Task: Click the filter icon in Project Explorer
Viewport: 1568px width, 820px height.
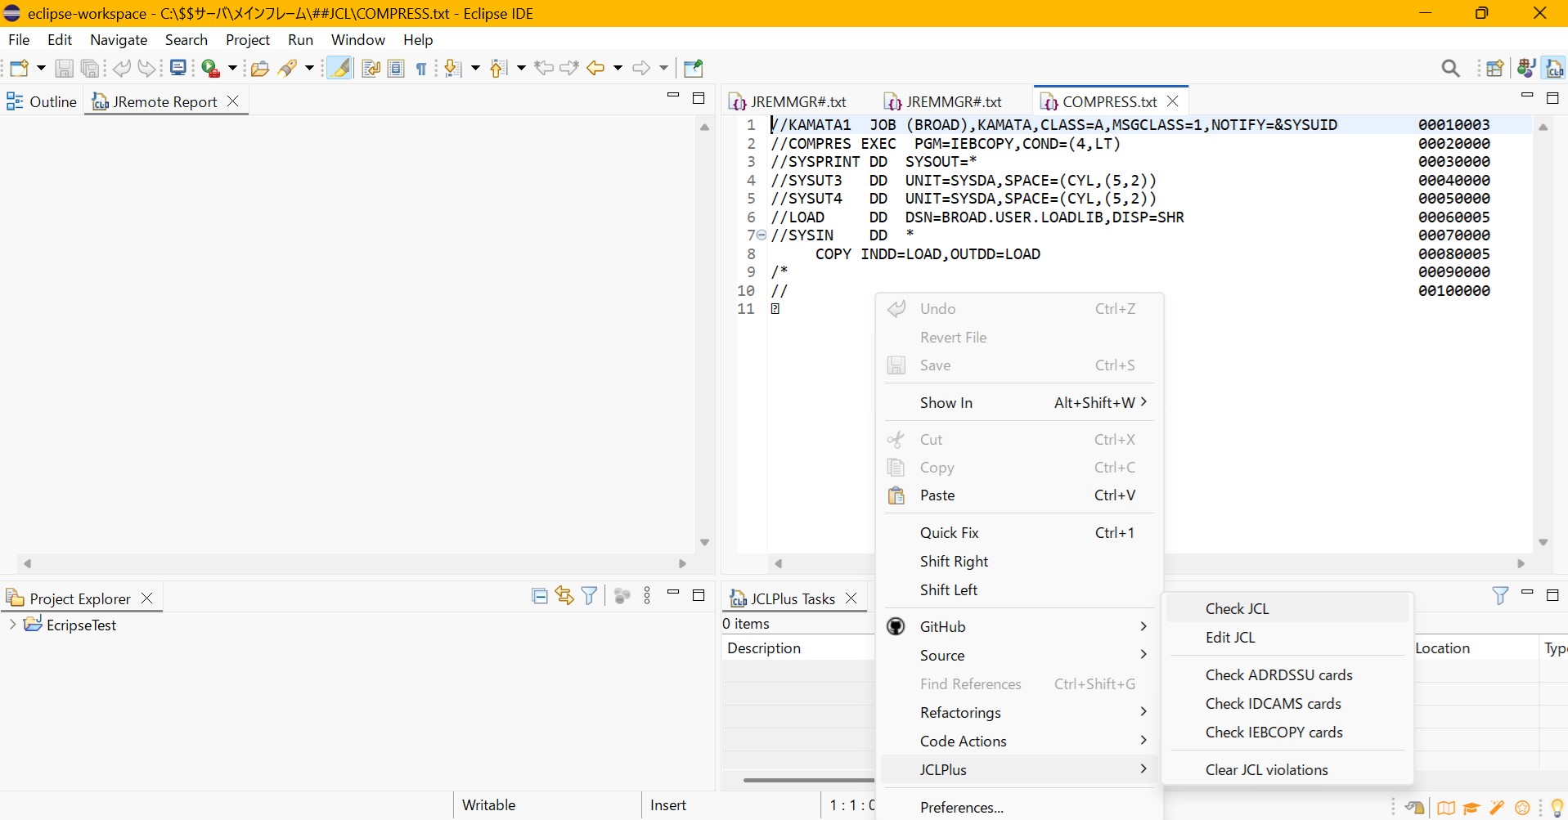Action: click(x=589, y=596)
